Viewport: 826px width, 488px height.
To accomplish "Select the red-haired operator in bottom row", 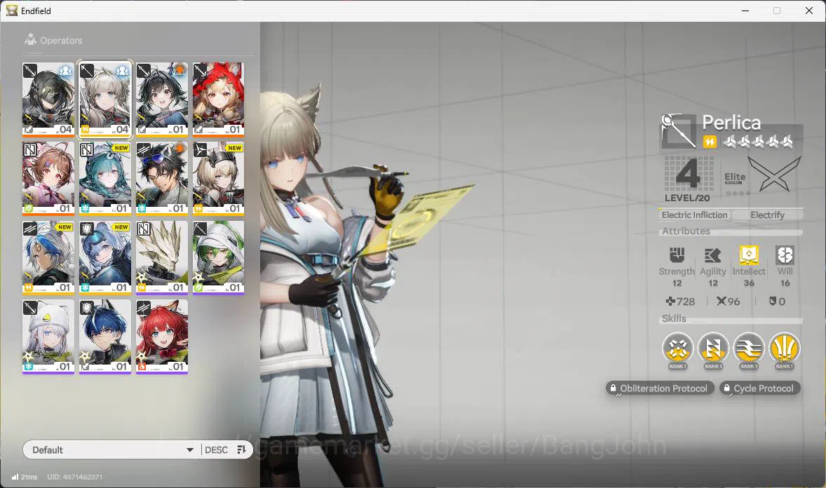I will (162, 337).
